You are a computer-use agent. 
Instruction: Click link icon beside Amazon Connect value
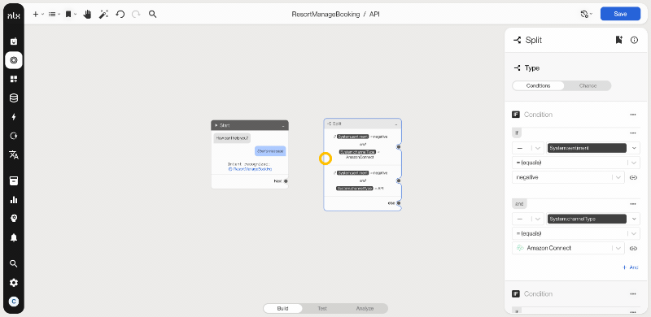pyautogui.click(x=633, y=248)
